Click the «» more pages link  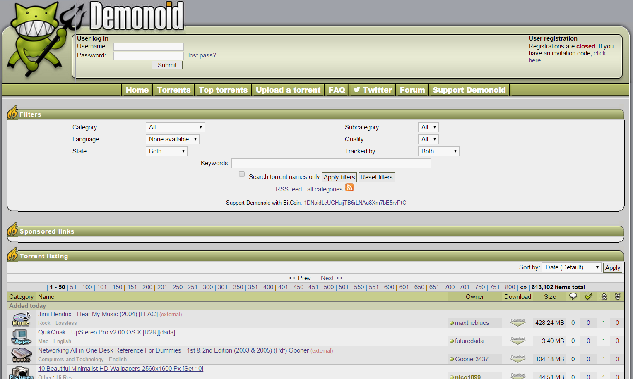pyautogui.click(x=523, y=287)
